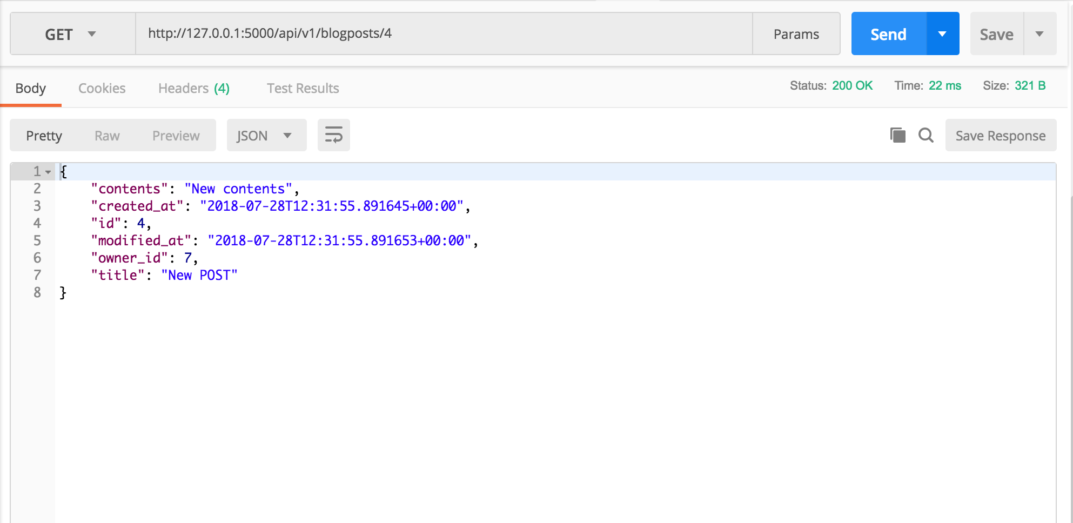1073x523 pixels.
Task: Click the request URL input field
Action: click(443, 33)
